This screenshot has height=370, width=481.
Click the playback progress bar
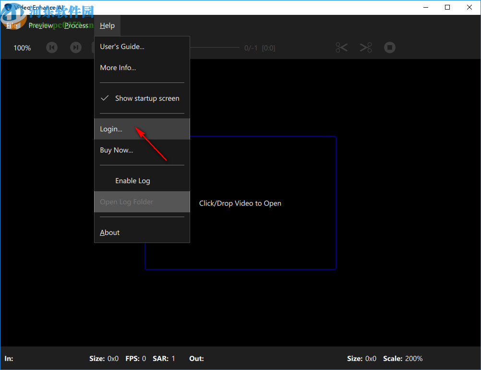coord(216,47)
